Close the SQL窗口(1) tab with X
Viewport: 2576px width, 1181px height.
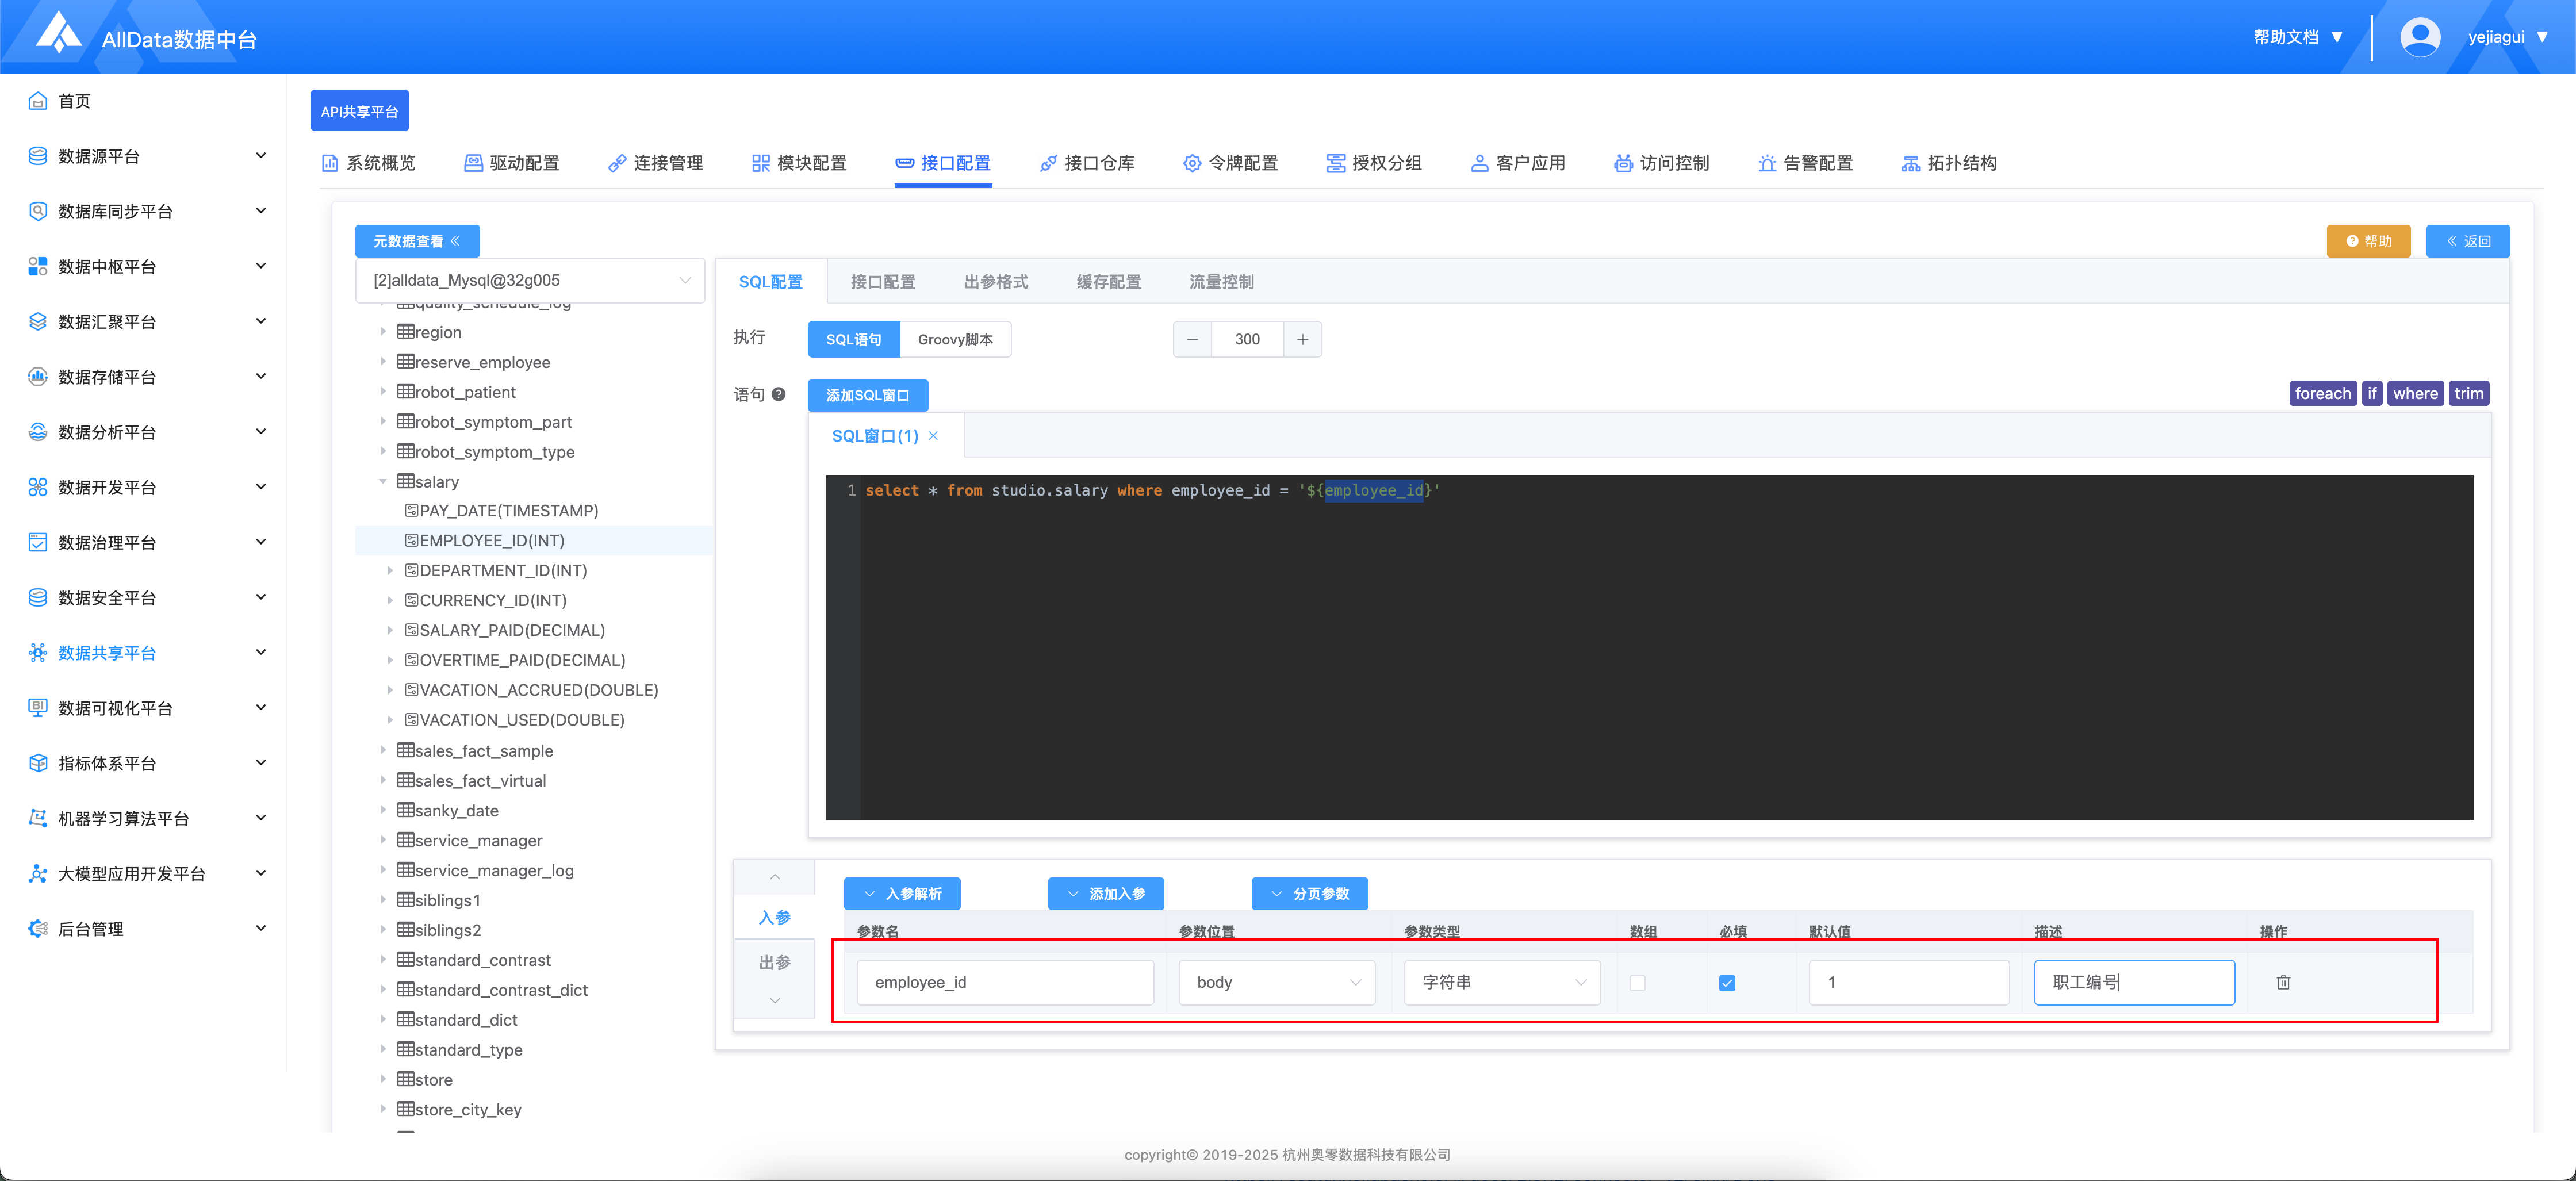pos(933,436)
